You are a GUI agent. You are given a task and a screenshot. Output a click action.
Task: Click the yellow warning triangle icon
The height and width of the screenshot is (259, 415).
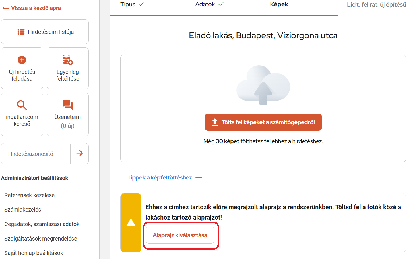click(131, 223)
